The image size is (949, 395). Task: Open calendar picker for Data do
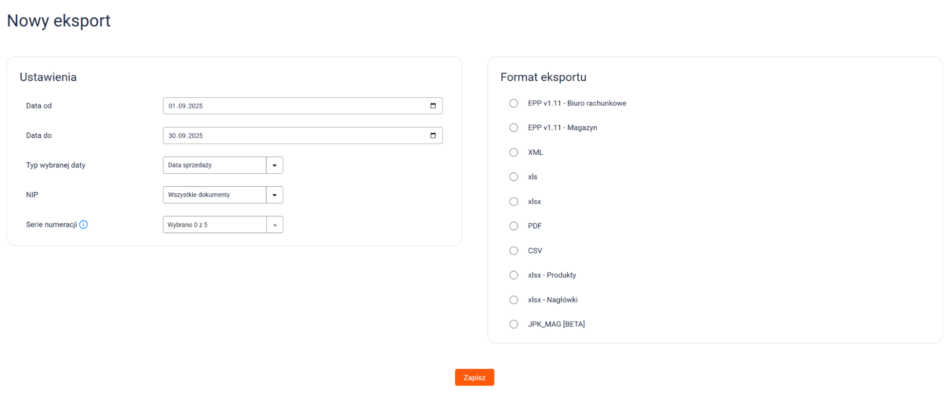click(x=432, y=136)
